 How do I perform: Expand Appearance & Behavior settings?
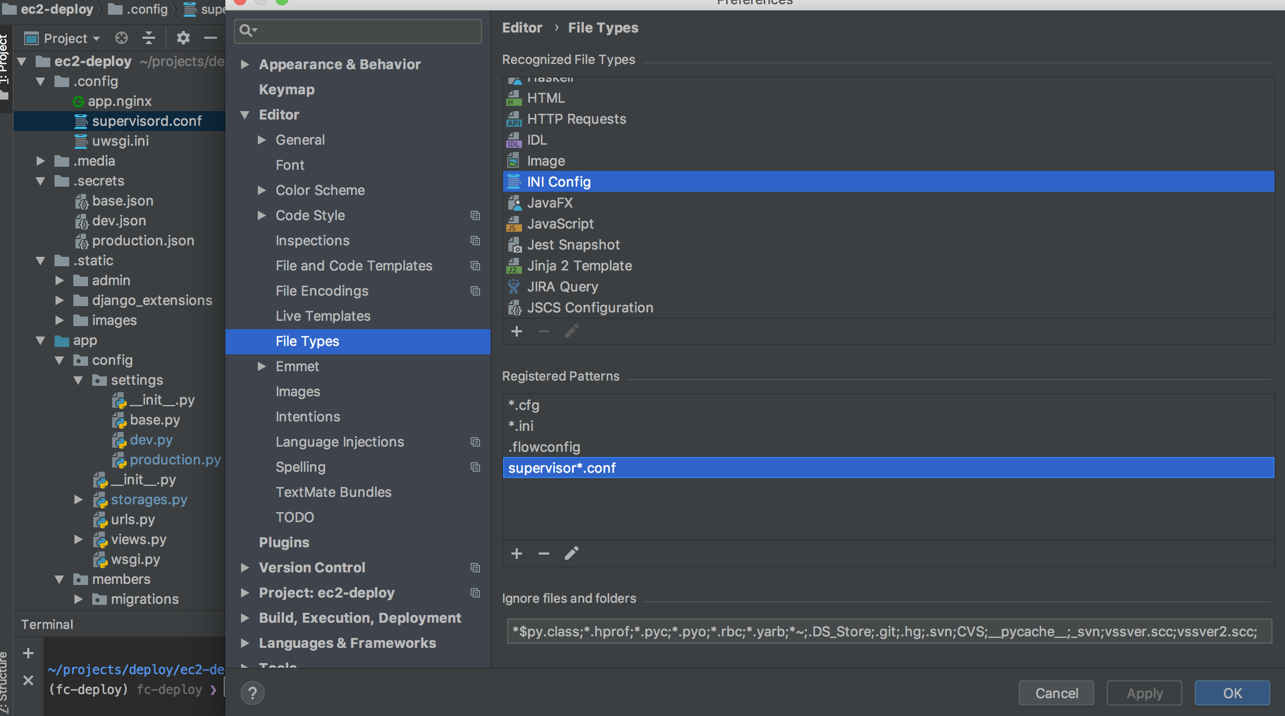click(244, 64)
